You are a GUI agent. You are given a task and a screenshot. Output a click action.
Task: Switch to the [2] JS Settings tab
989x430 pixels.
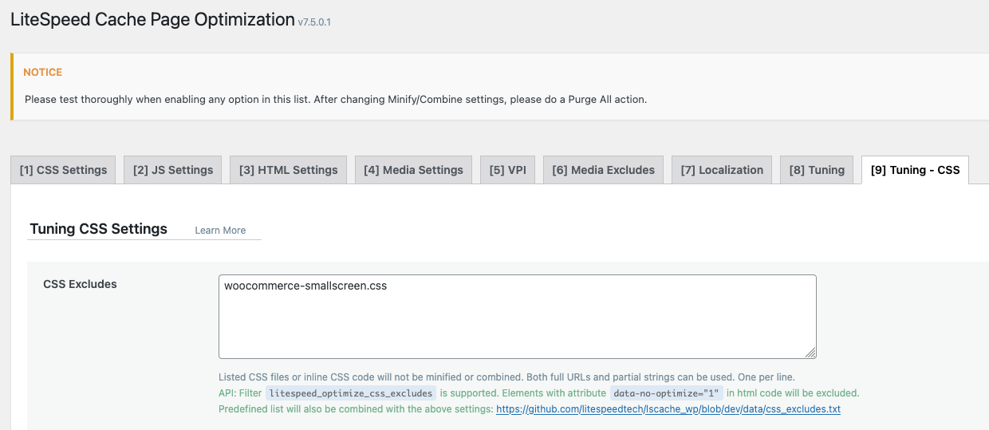coord(173,170)
